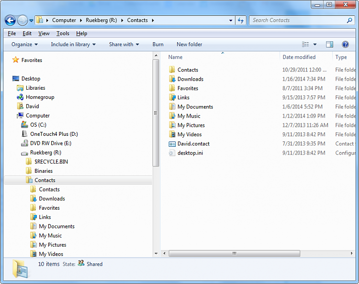Click My Music icon in file list
The image size is (359, 284).
click(x=172, y=116)
